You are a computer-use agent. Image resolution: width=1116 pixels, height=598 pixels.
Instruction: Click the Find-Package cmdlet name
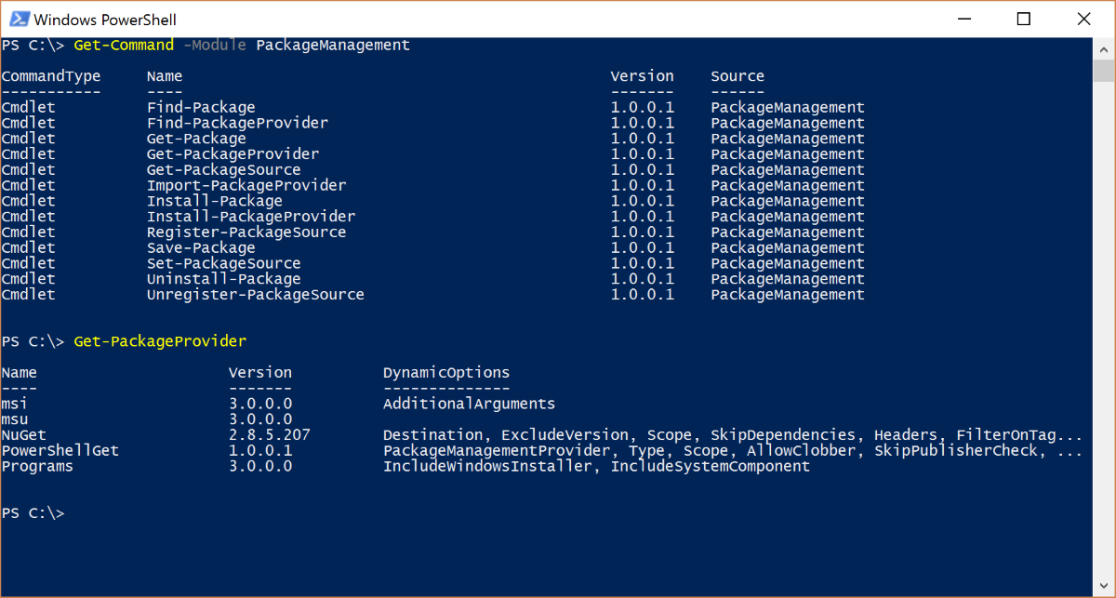[x=200, y=107]
